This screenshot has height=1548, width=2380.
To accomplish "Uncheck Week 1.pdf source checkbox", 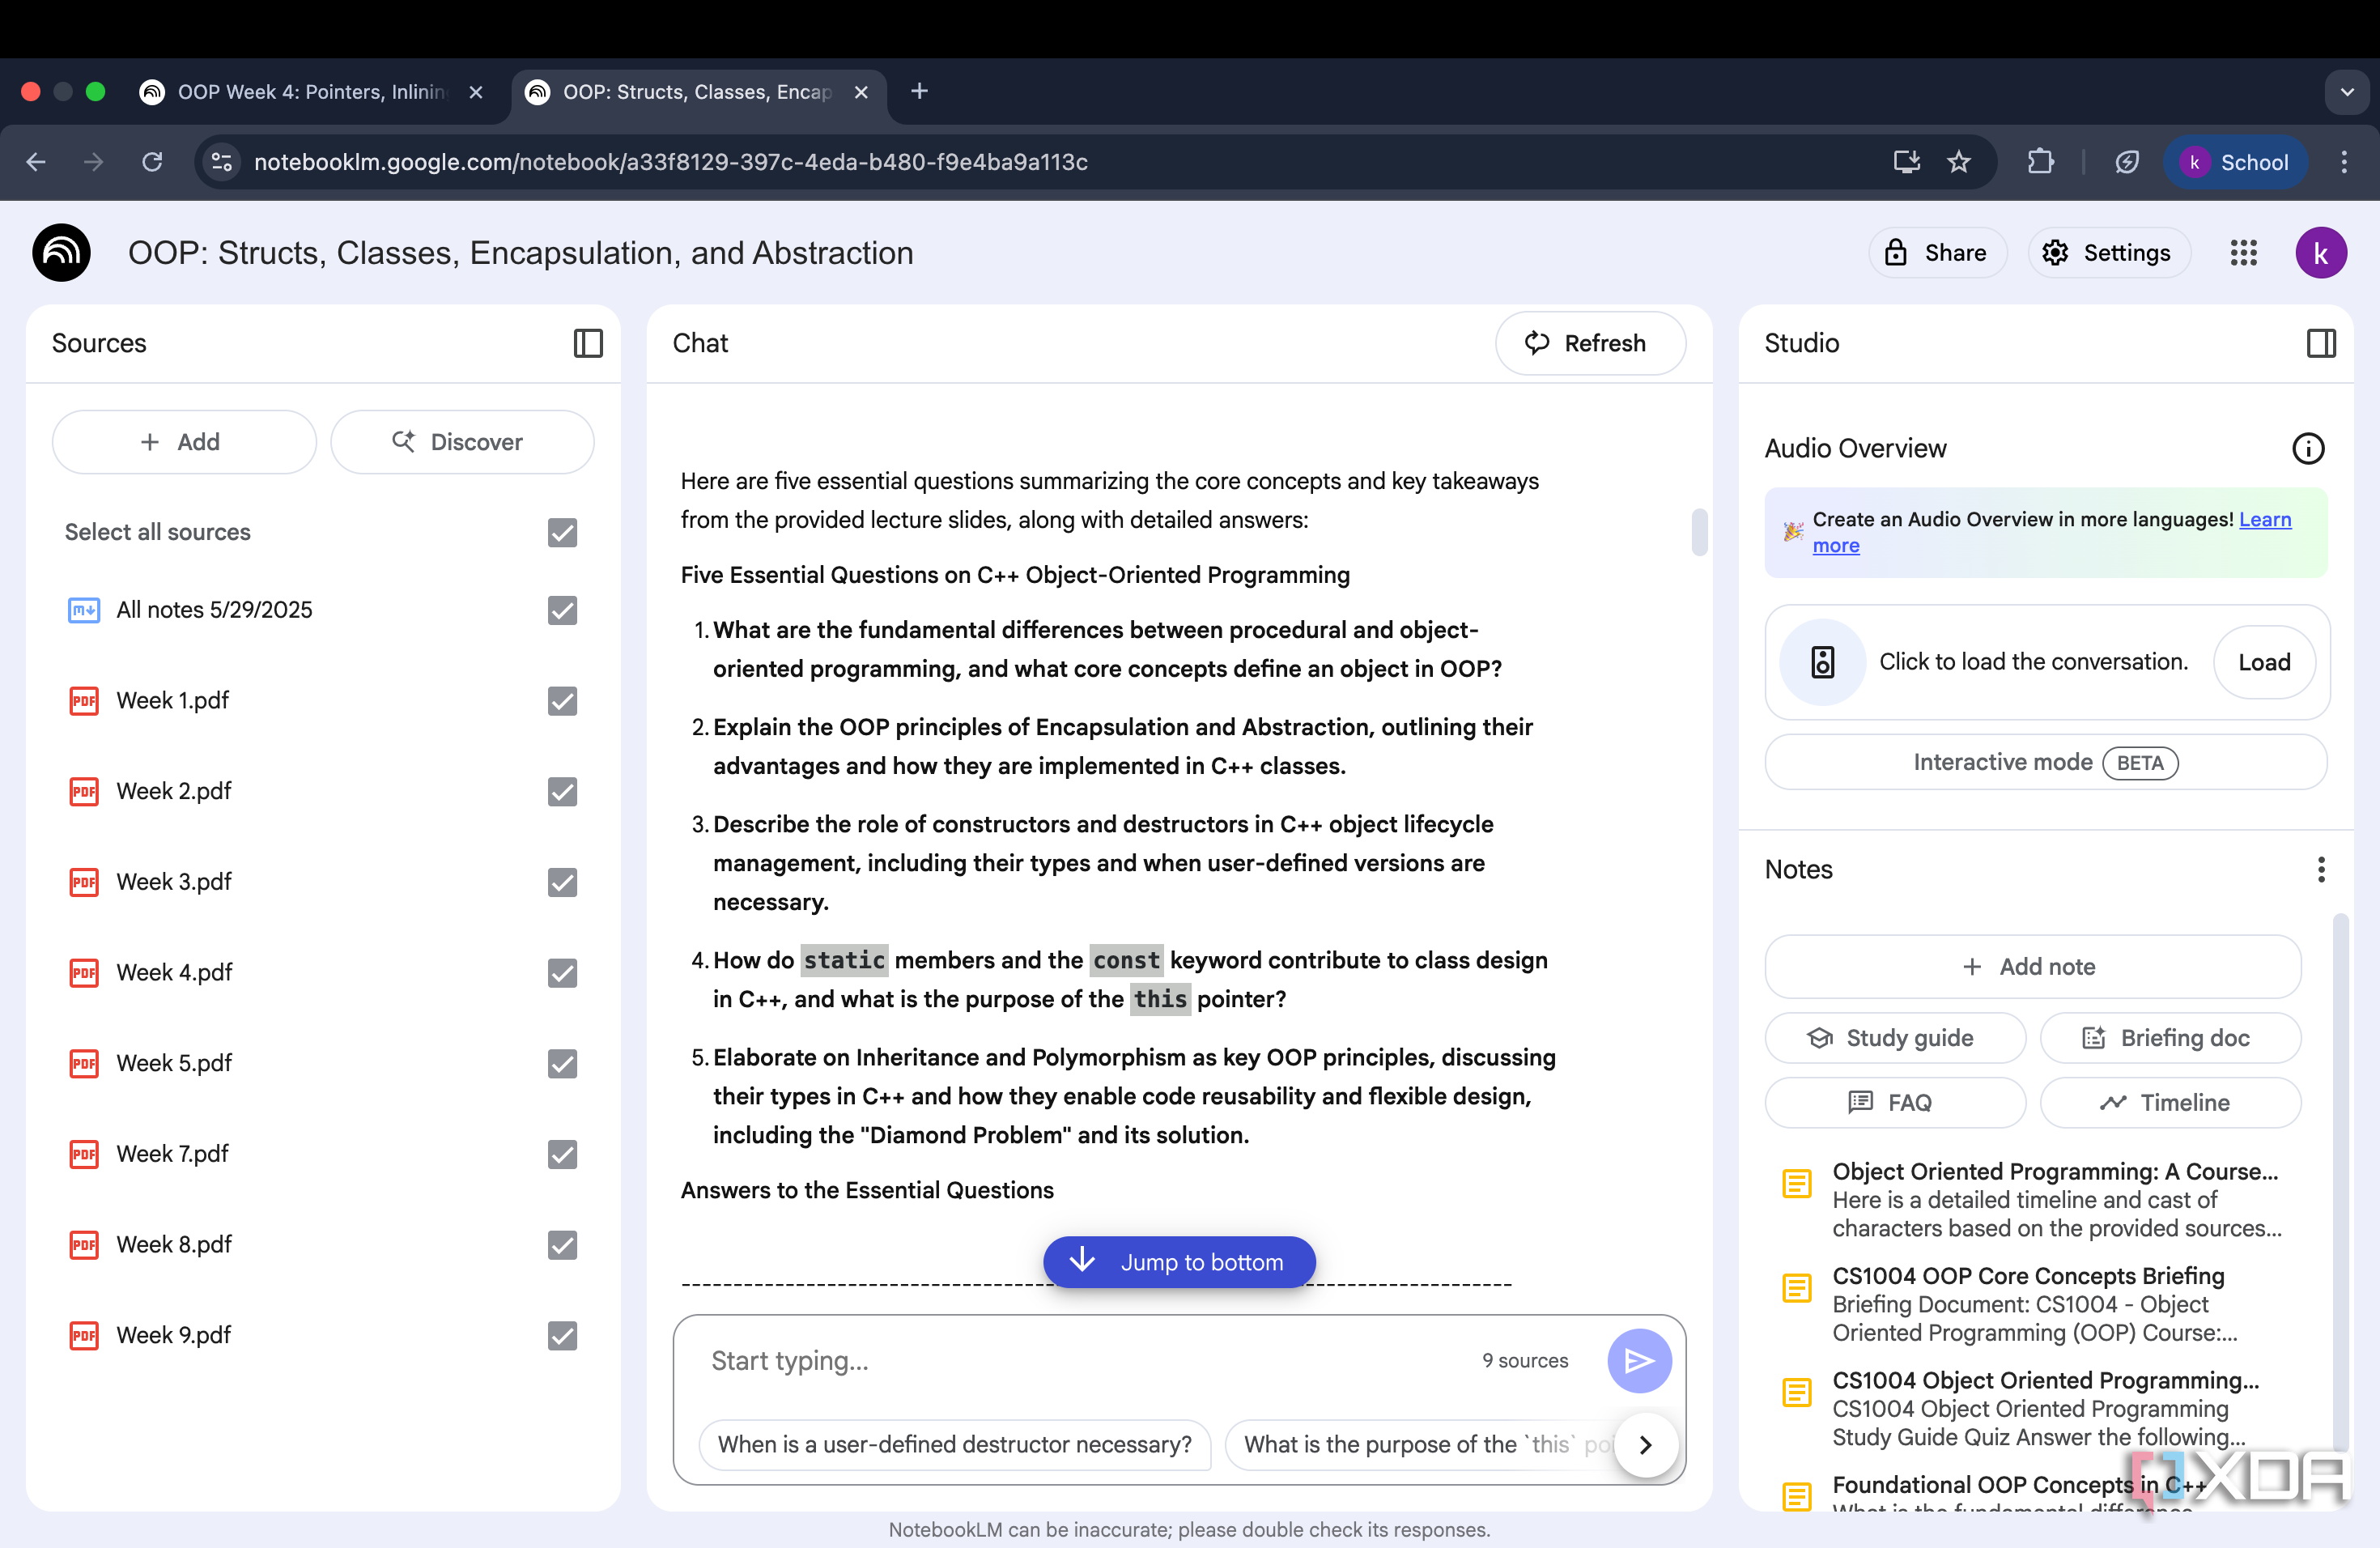I will 562,701.
